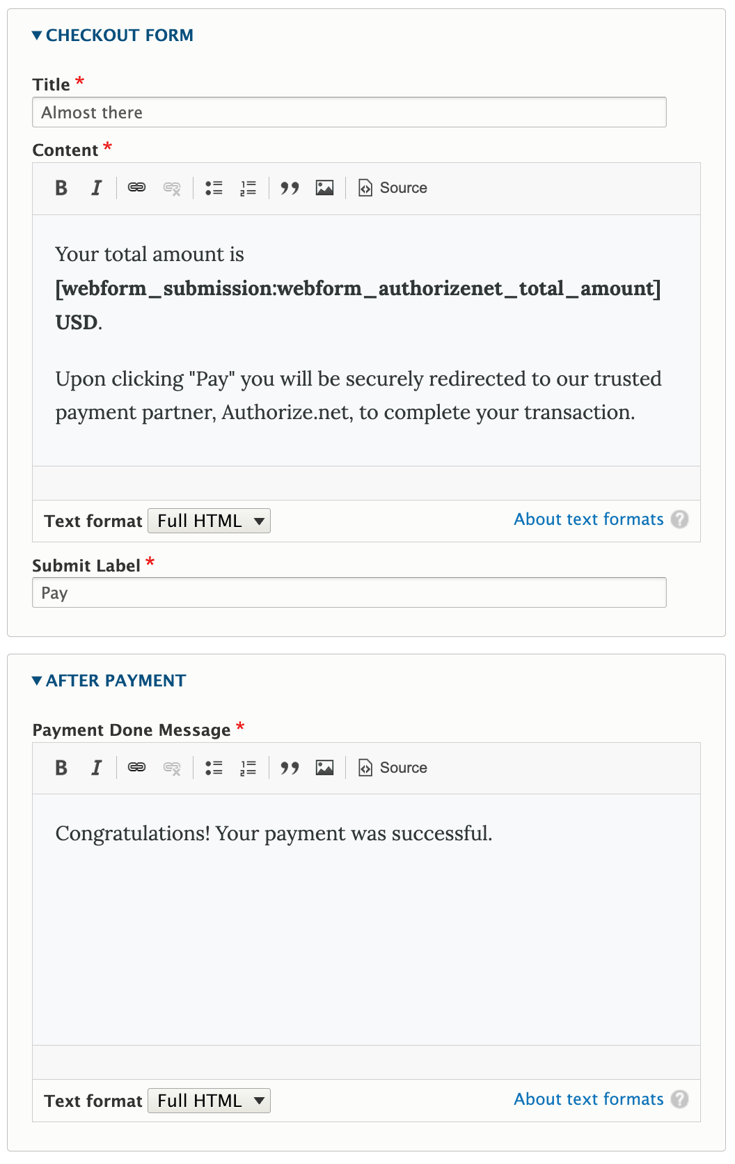The image size is (735, 1164).
Task: Click the help question-mark icon near About text formats
Action: 680,519
